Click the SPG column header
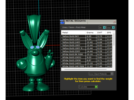This screenshot has width=134, height=100. [109, 32]
